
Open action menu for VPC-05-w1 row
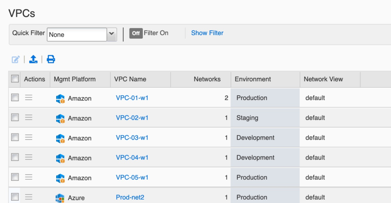29,177
